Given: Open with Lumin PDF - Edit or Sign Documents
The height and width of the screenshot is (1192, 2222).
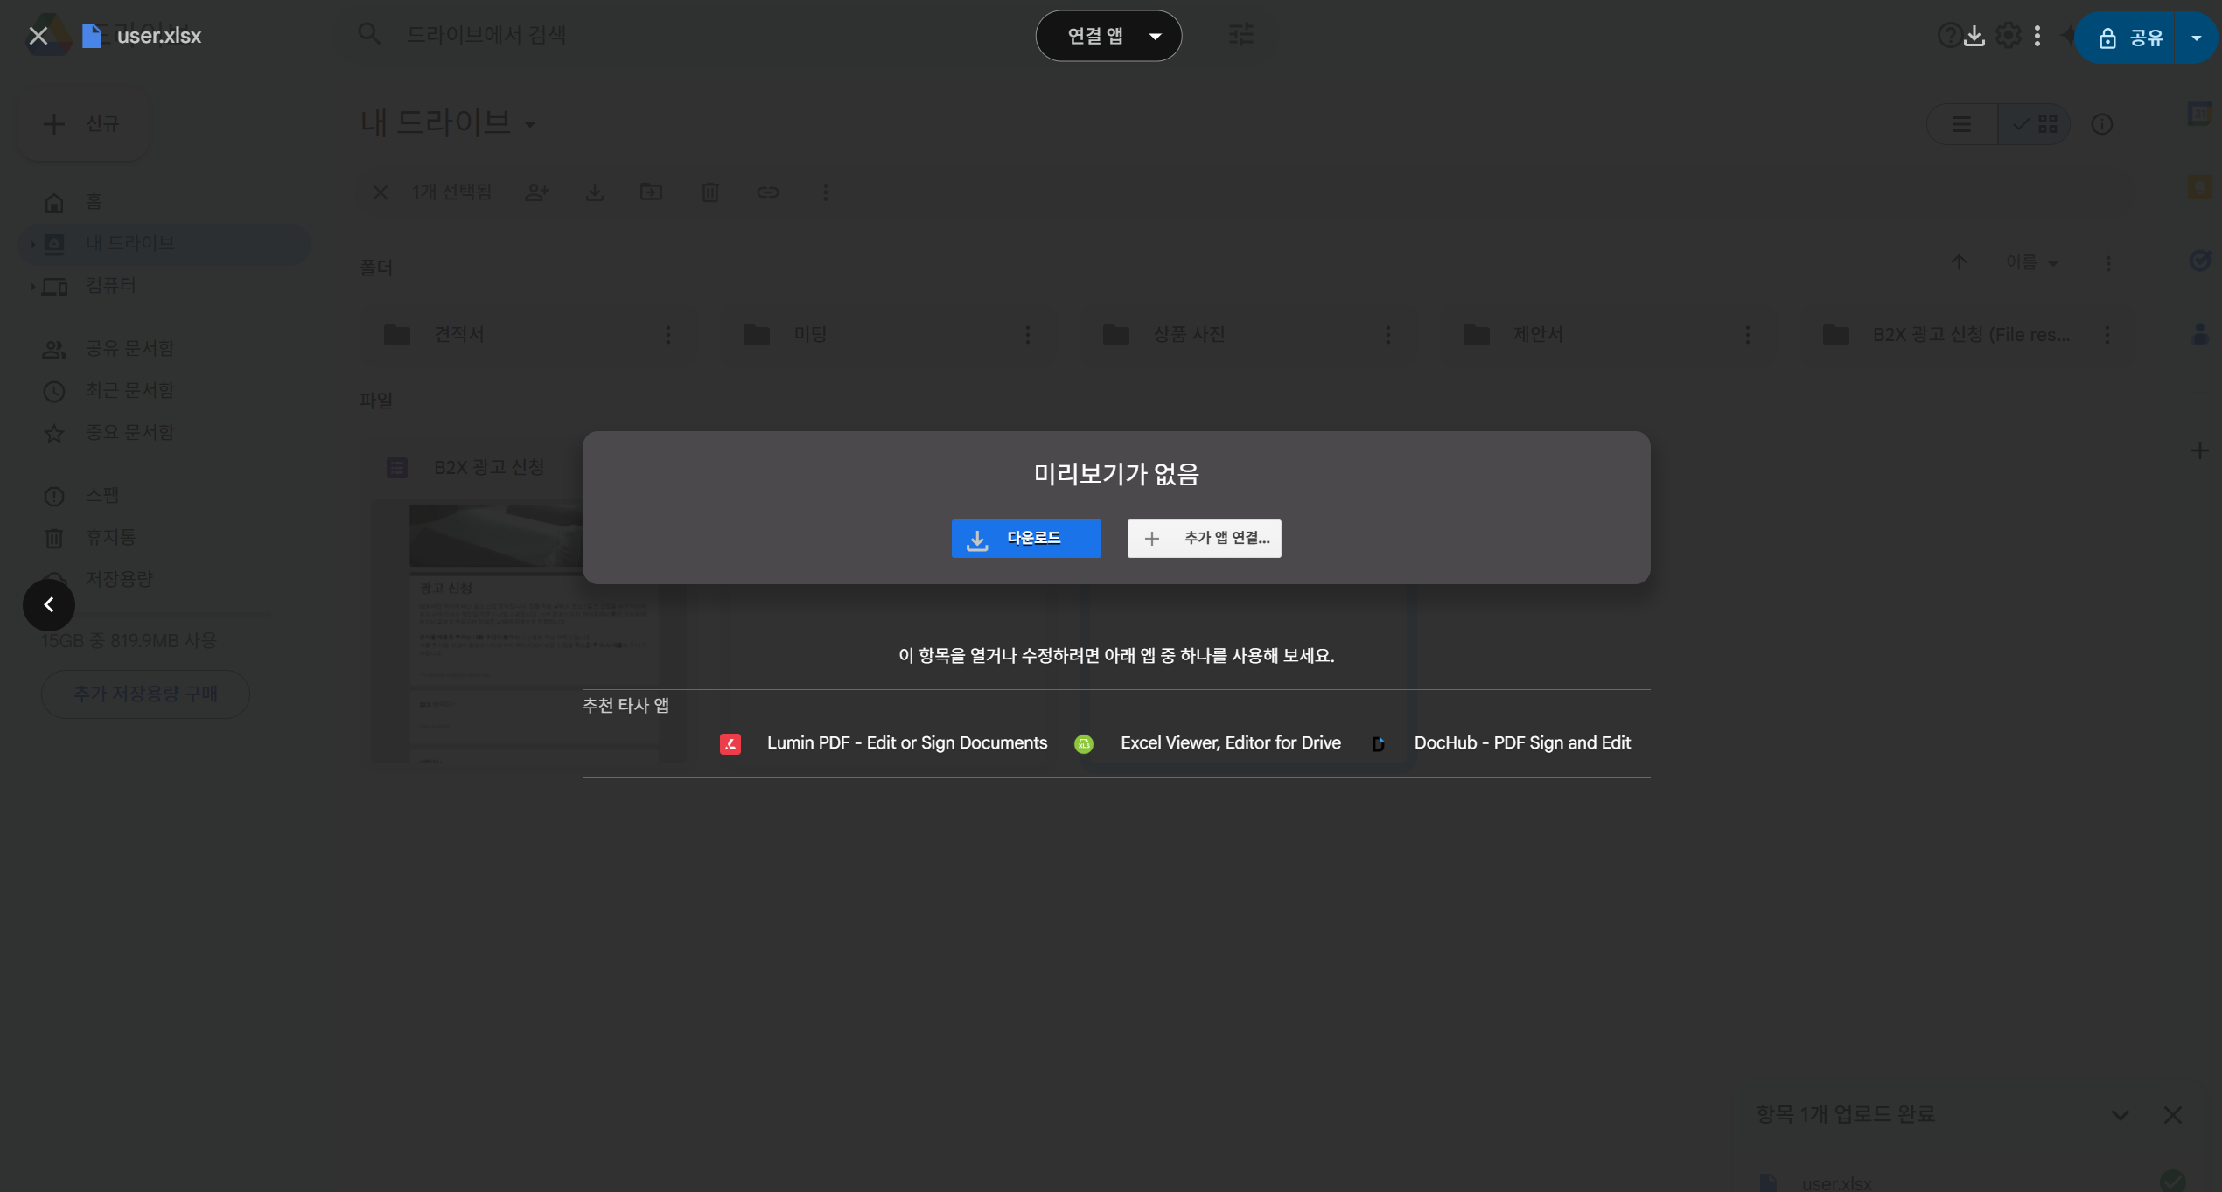Looking at the screenshot, I should (884, 742).
